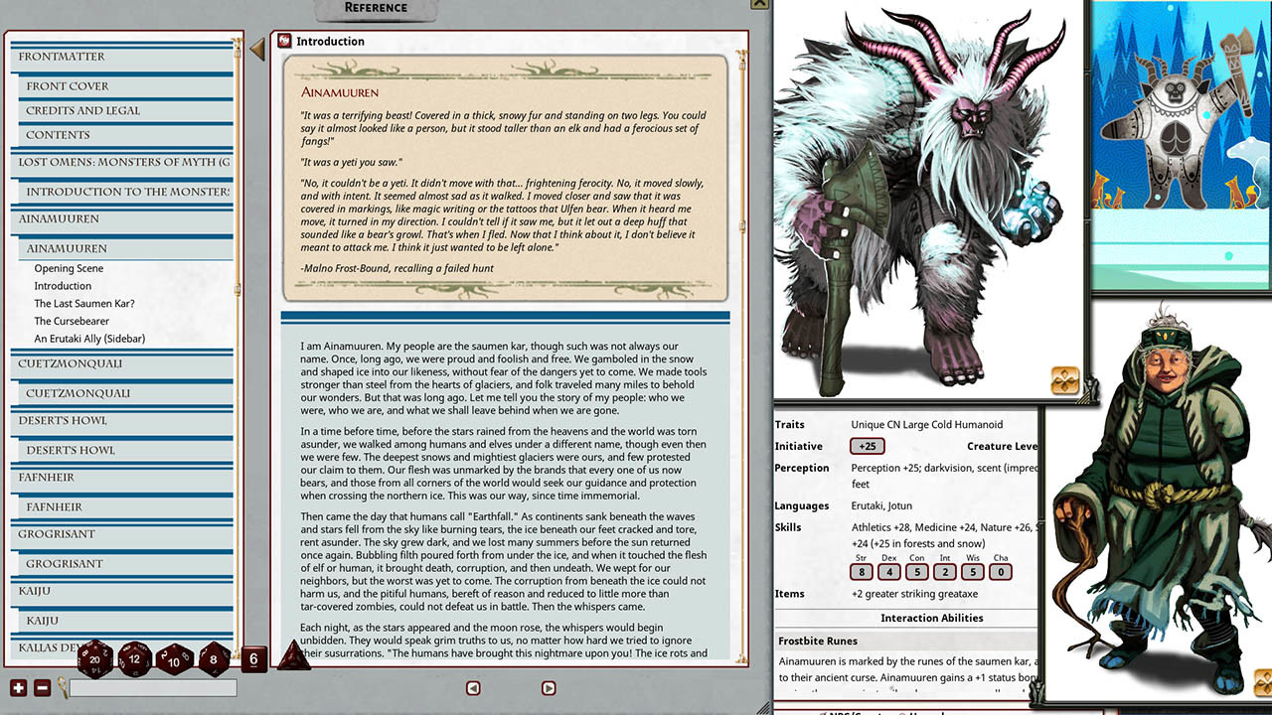Roll the +25 Initiative button
The width and height of the screenshot is (1272, 715).
pyautogui.click(x=867, y=446)
